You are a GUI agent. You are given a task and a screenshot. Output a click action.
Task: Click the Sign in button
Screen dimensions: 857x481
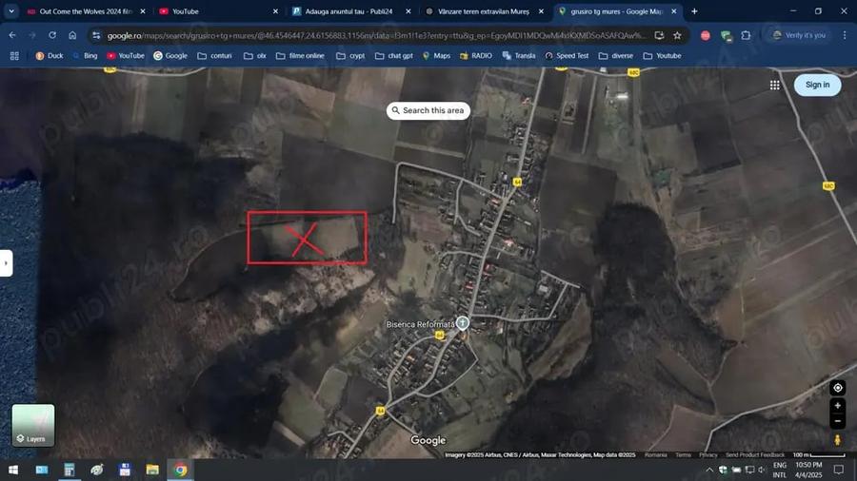click(x=817, y=85)
